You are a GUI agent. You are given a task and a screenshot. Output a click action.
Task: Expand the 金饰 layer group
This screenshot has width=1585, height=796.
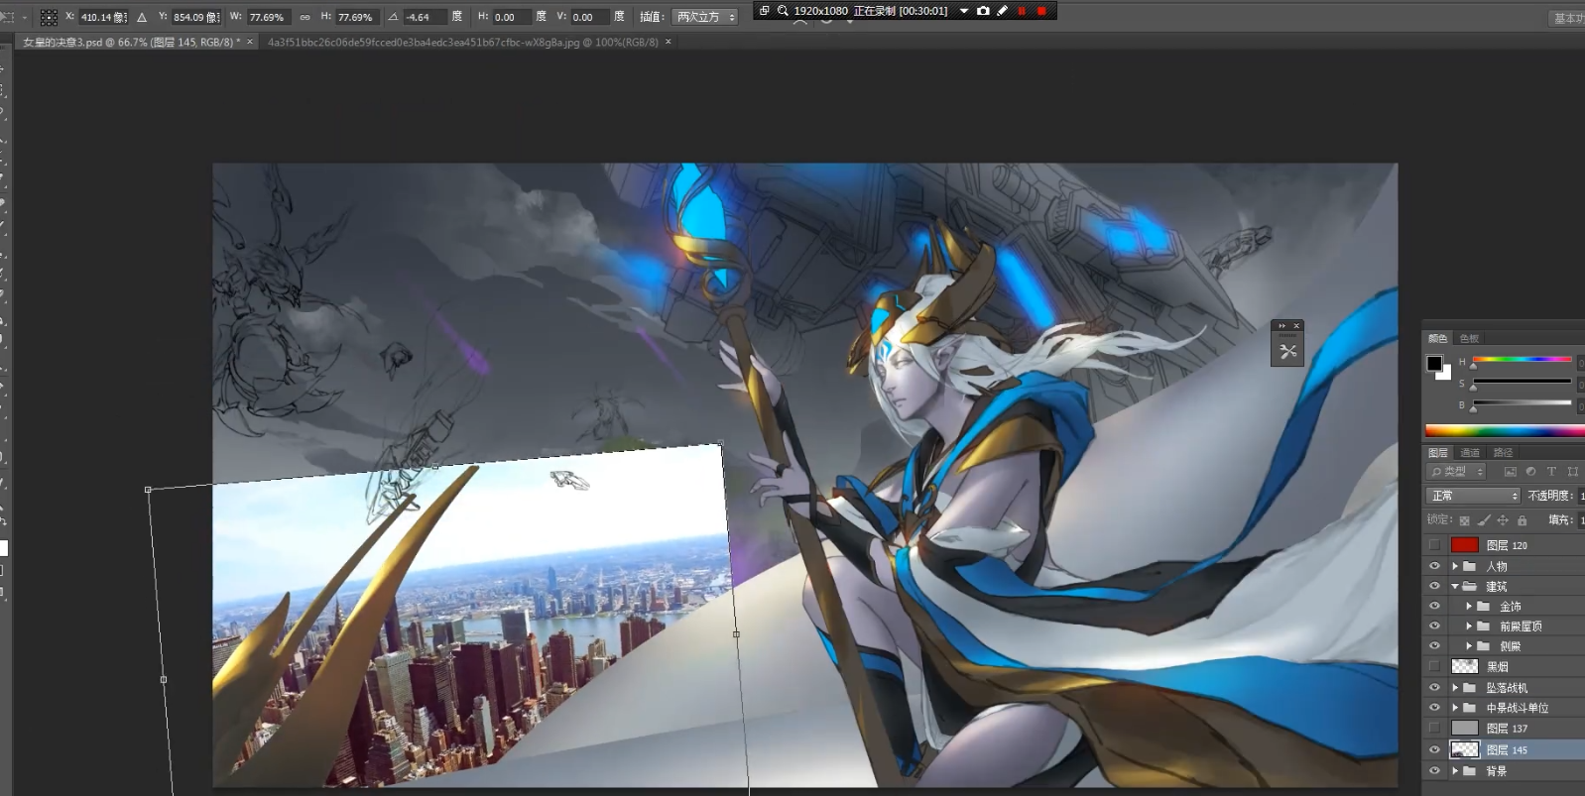[x=1469, y=606]
